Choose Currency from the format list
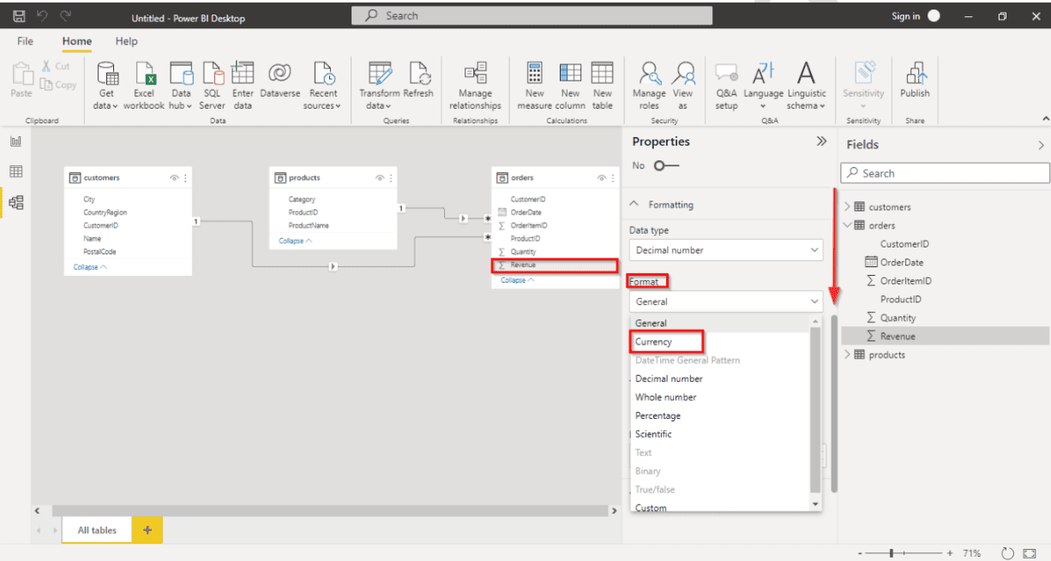 [654, 342]
